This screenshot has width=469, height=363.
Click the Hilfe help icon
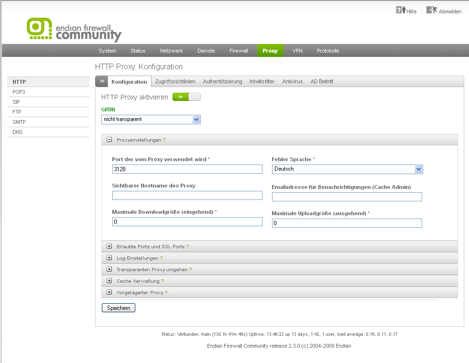click(401, 10)
